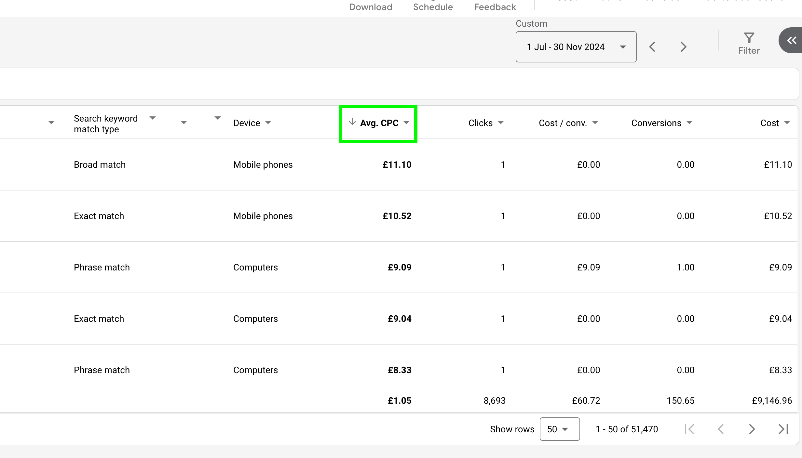Open the Device column header dropdown
802x458 pixels.
(x=268, y=123)
